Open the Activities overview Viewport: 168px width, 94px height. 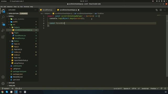pos(4,1)
